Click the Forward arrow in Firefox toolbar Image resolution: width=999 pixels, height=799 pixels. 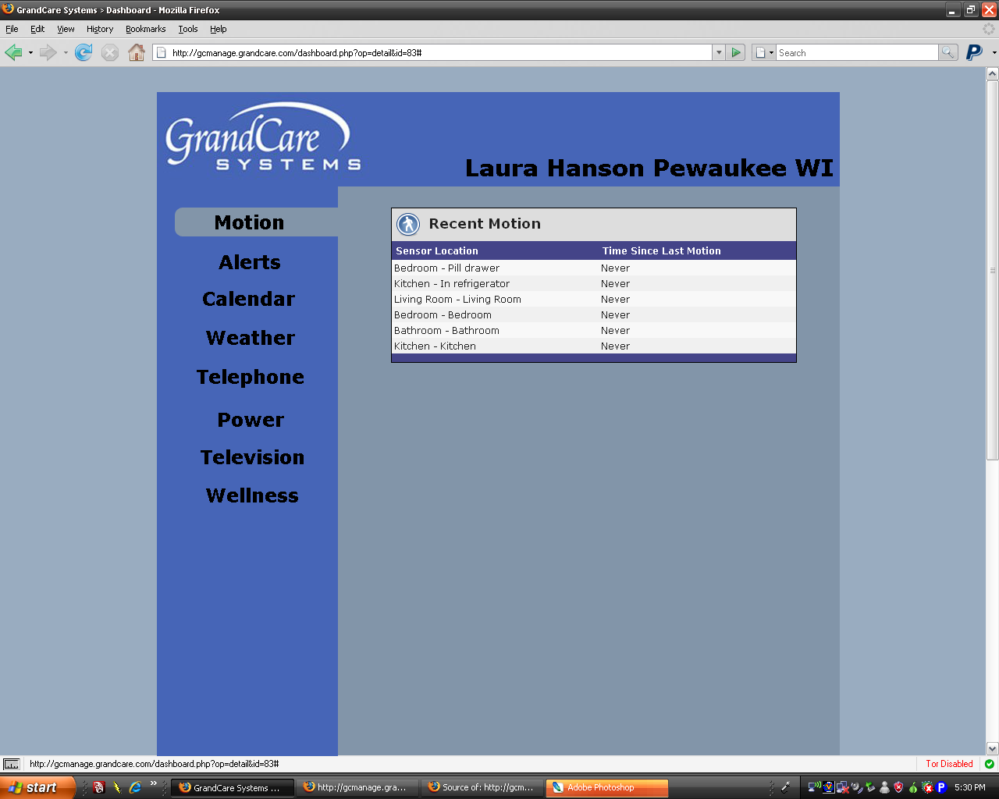pos(48,52)
